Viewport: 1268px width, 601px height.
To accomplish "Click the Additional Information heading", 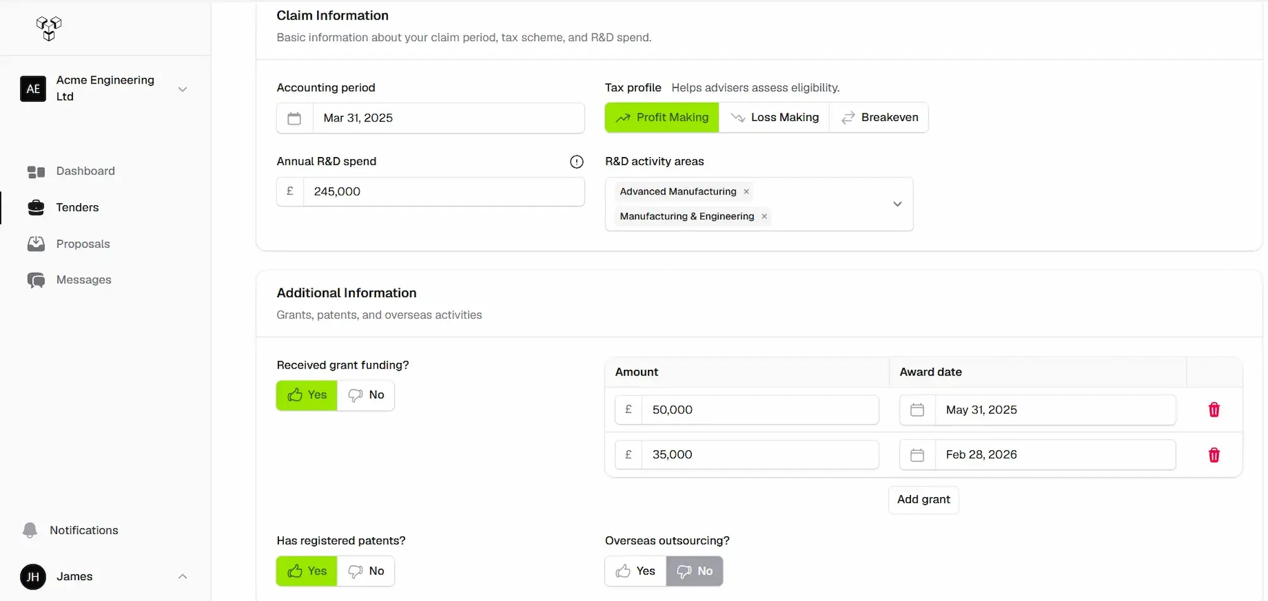I will (x=346, y=293).
